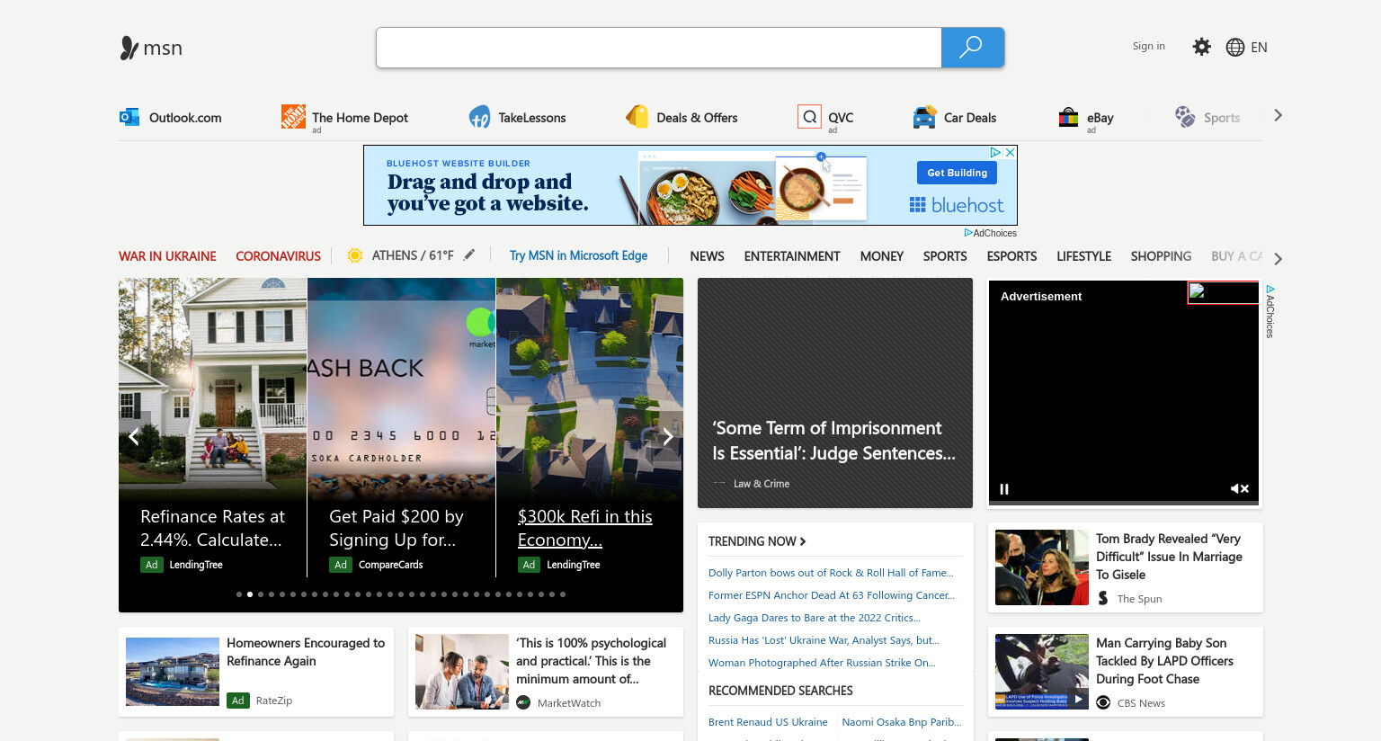Open Lady Gaga Critics trending link
This screenshot has width=1381, height=741.
click(815, 618)
